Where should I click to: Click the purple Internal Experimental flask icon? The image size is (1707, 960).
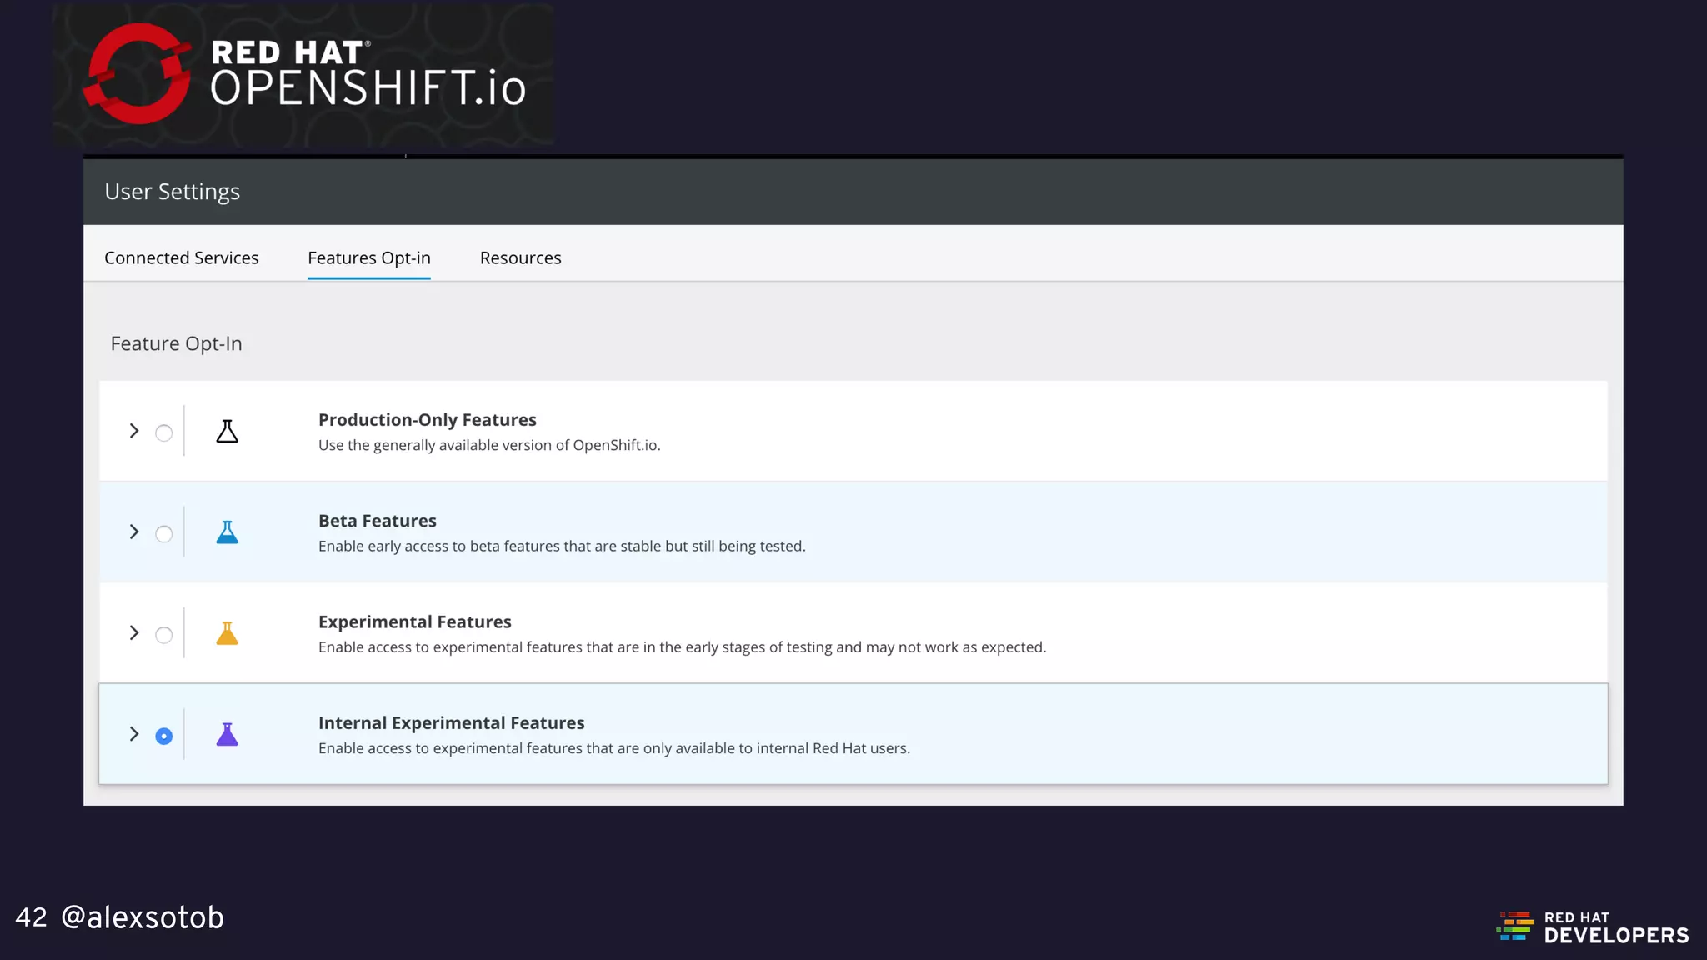pyautogui.click(x=227, y=735)
